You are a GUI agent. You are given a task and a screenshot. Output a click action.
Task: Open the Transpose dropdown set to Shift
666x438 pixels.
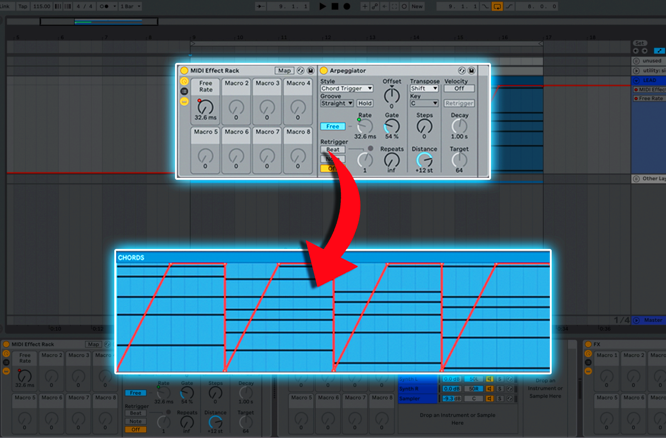tap(424, 88)
